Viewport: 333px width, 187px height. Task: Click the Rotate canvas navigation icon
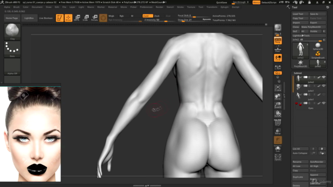(278, 114)
